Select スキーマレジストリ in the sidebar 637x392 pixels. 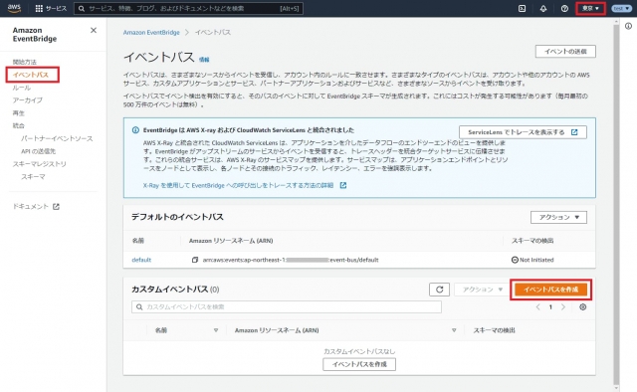coord(39,164)
